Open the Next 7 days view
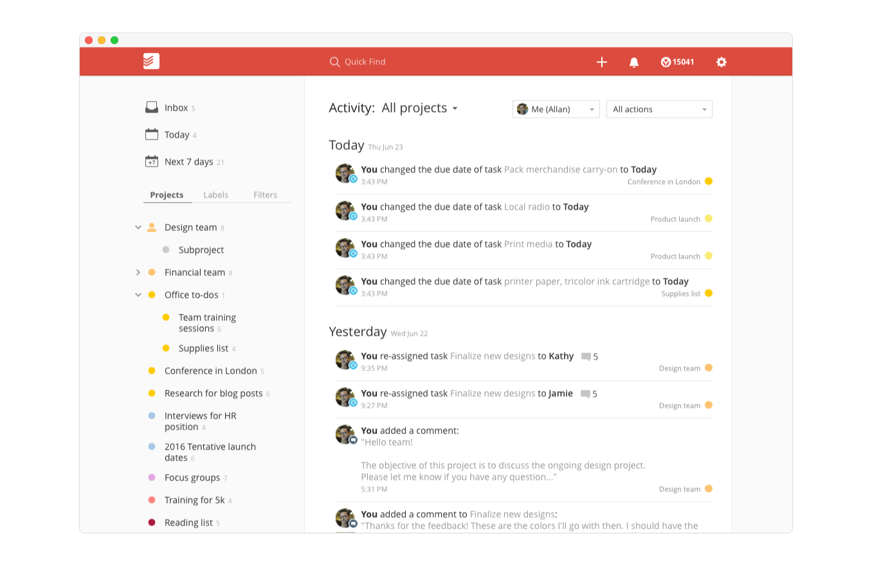 pos(188,161)
